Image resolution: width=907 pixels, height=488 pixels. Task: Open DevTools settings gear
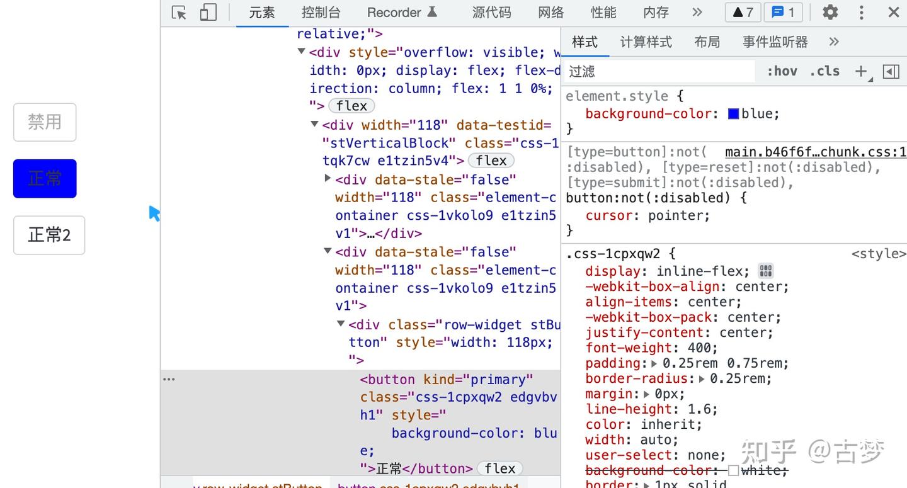[830, 12]
